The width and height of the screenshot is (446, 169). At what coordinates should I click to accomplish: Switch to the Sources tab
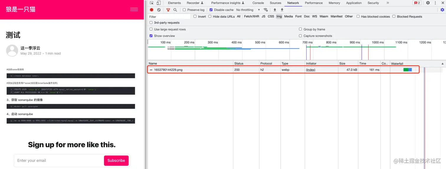click(x=276, y=3)
